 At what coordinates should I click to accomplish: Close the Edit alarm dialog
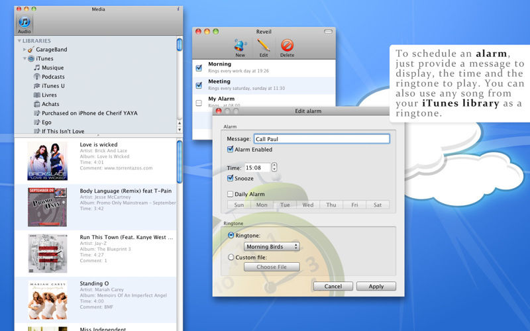pos(219,111)
